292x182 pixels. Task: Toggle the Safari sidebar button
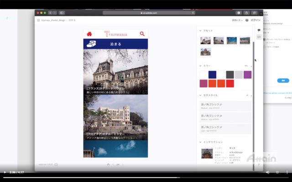coord(62,13)
